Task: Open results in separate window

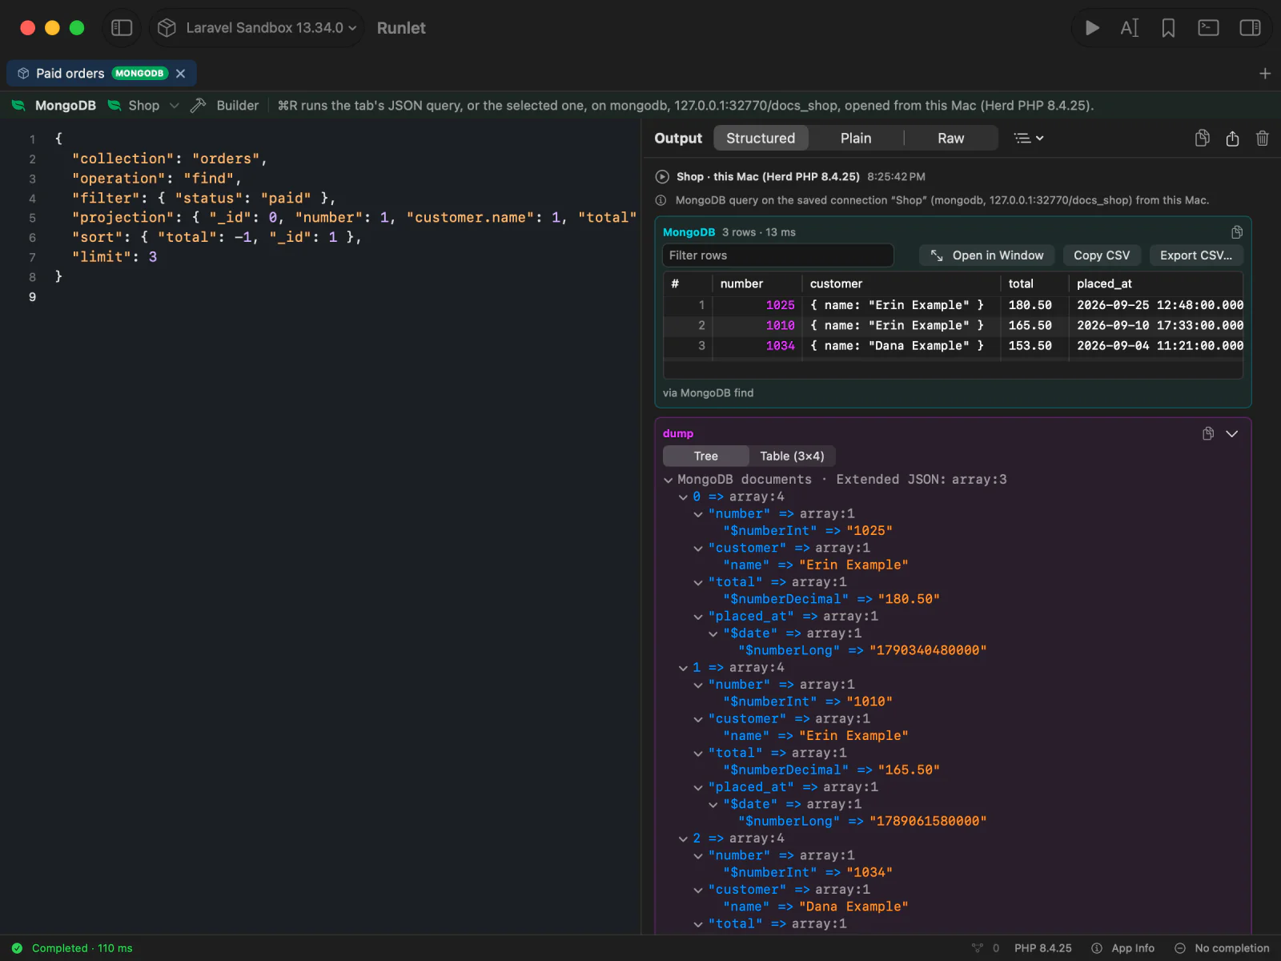Action: tap(986, 255)
